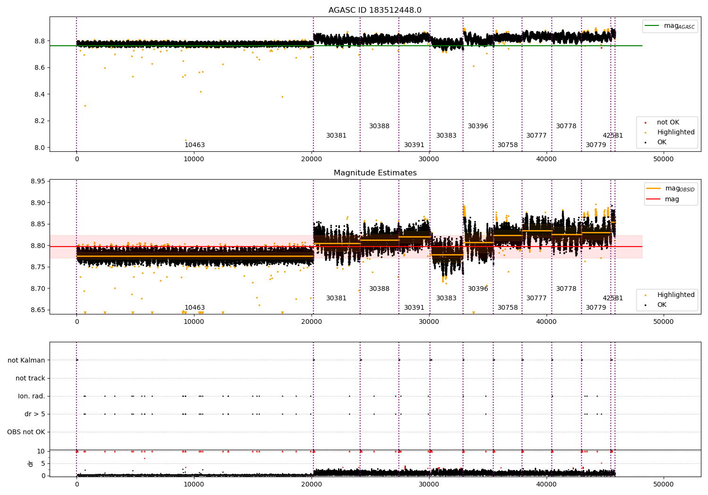Click OBSID label 30778 in the top panel
Viewport: 708px width, 495px height.
pos(566,126)
